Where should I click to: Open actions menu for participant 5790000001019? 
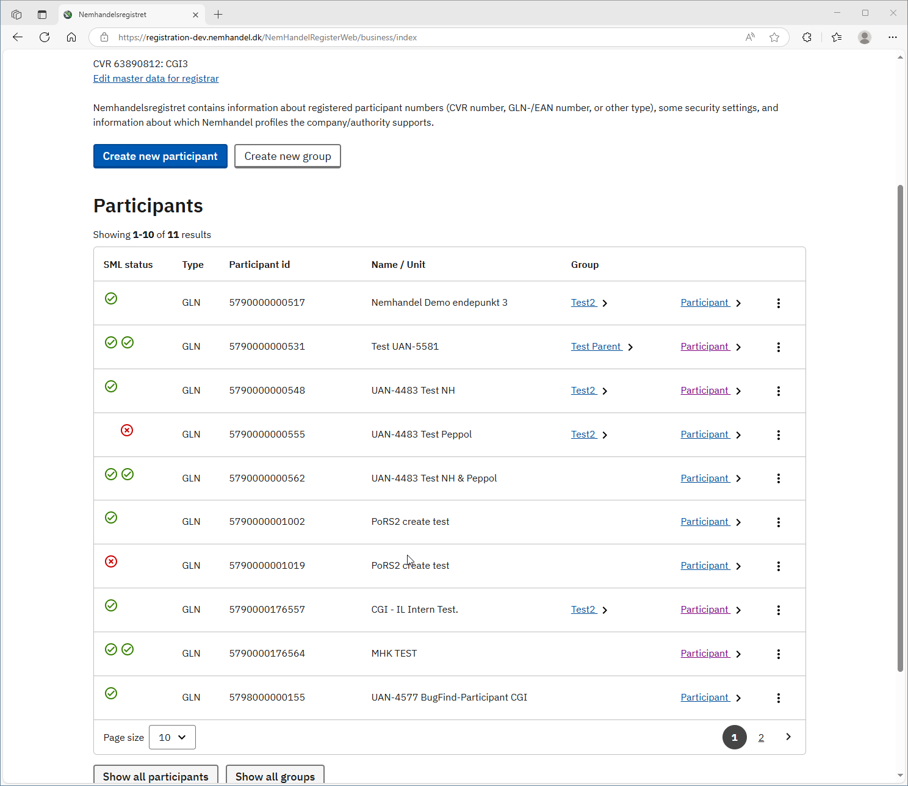point(778,566)
